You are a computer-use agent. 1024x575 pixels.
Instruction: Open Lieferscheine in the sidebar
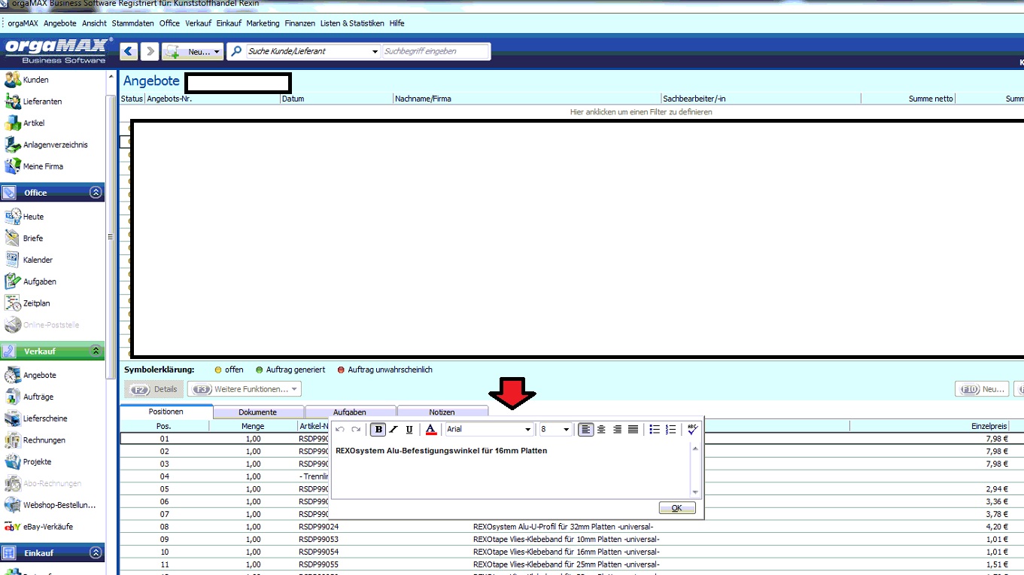tap(36, 418)
